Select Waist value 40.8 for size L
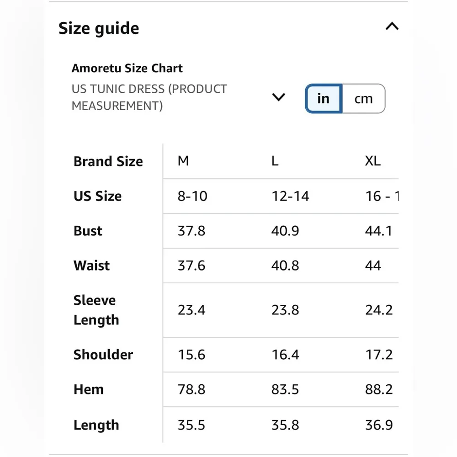This screenshot has width=457, height=457. (285, 266)
